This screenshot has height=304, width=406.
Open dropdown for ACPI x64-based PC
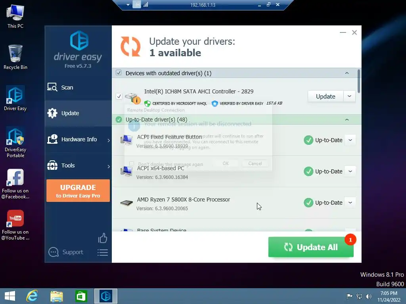coord(350,171)
